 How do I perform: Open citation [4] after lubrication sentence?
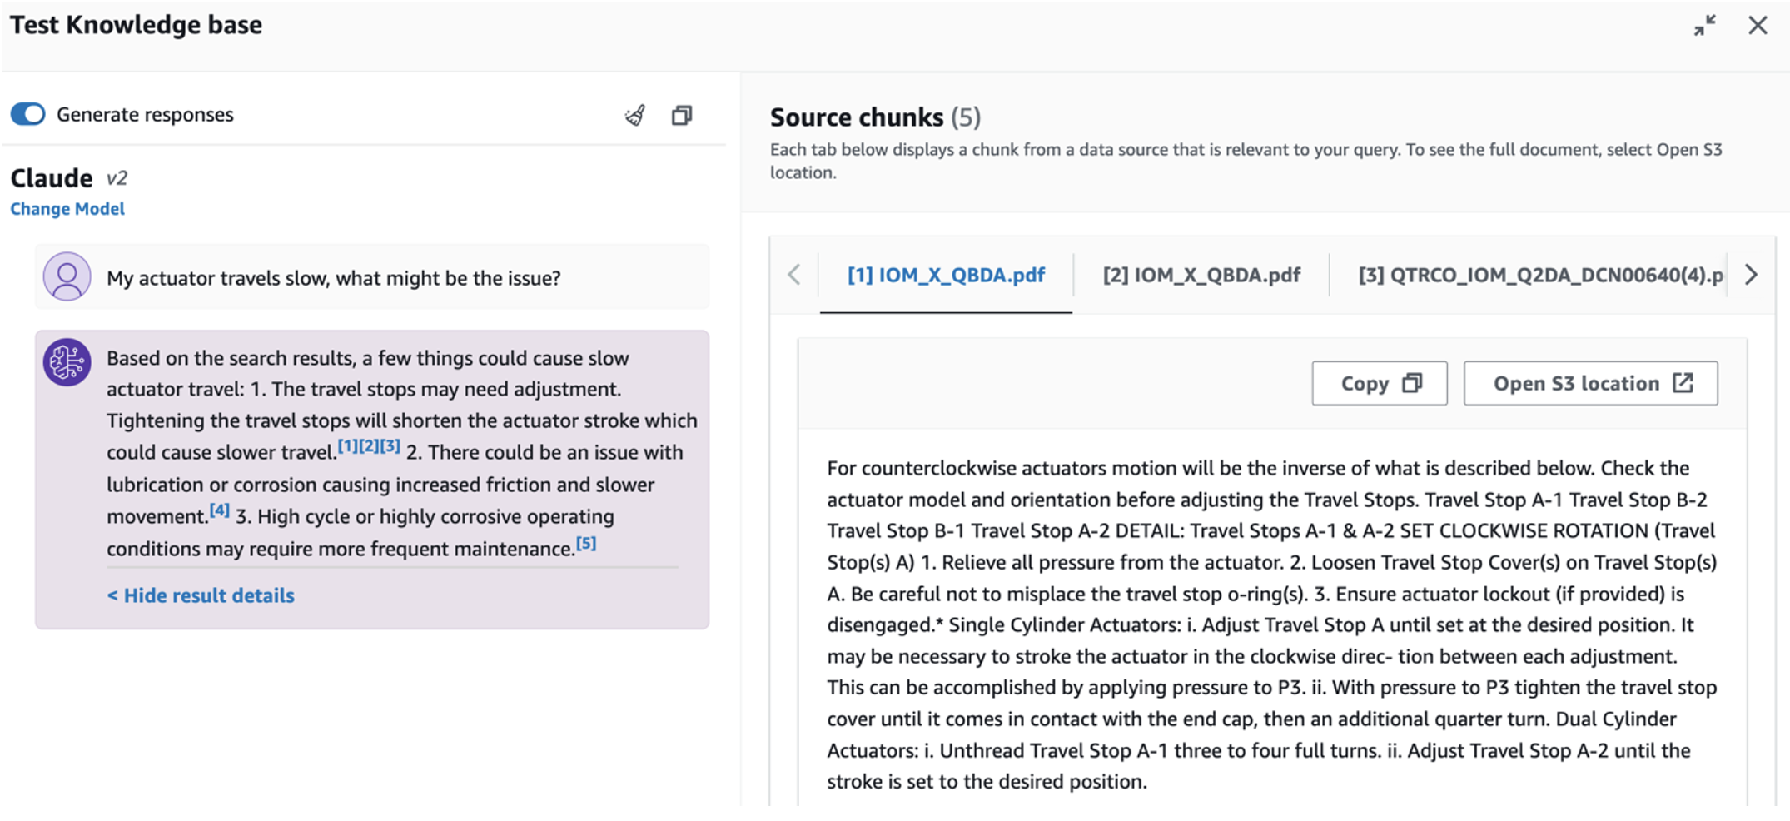[x=219, y=510]
